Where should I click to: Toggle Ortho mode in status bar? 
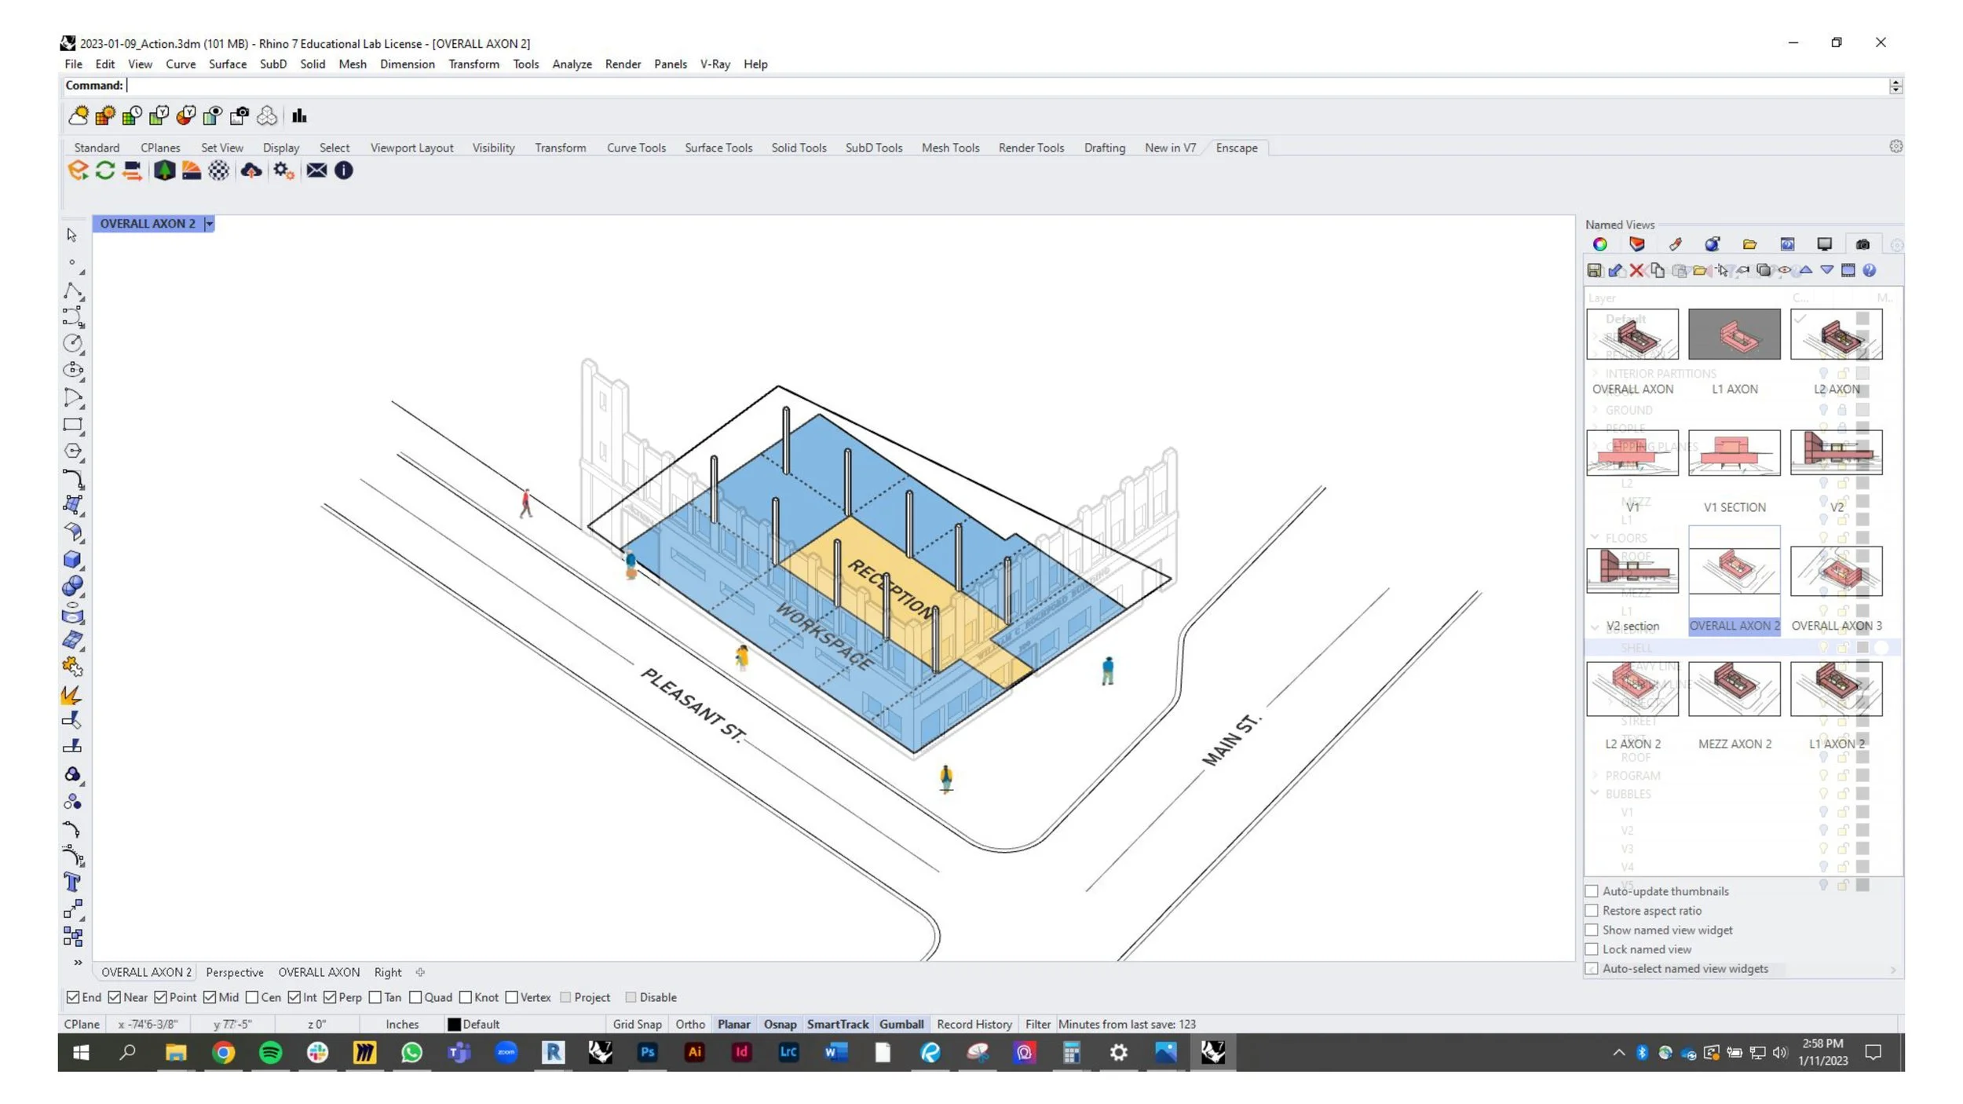click(x=689, y=1024)
